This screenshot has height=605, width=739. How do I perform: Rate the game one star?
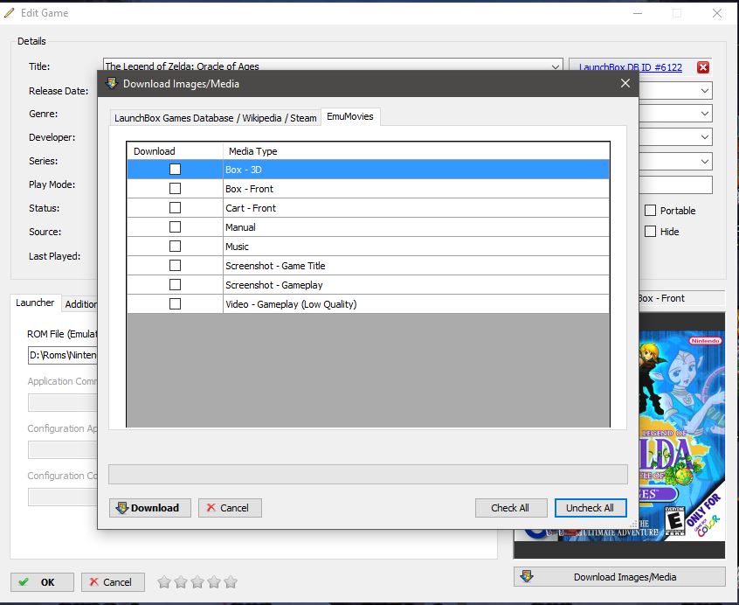tap(164, 582)
